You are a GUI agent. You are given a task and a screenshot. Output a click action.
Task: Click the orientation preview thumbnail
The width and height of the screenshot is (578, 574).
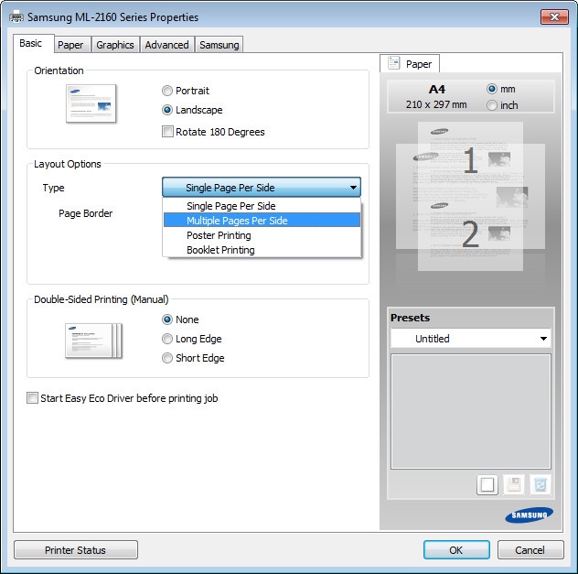(91, 103)
